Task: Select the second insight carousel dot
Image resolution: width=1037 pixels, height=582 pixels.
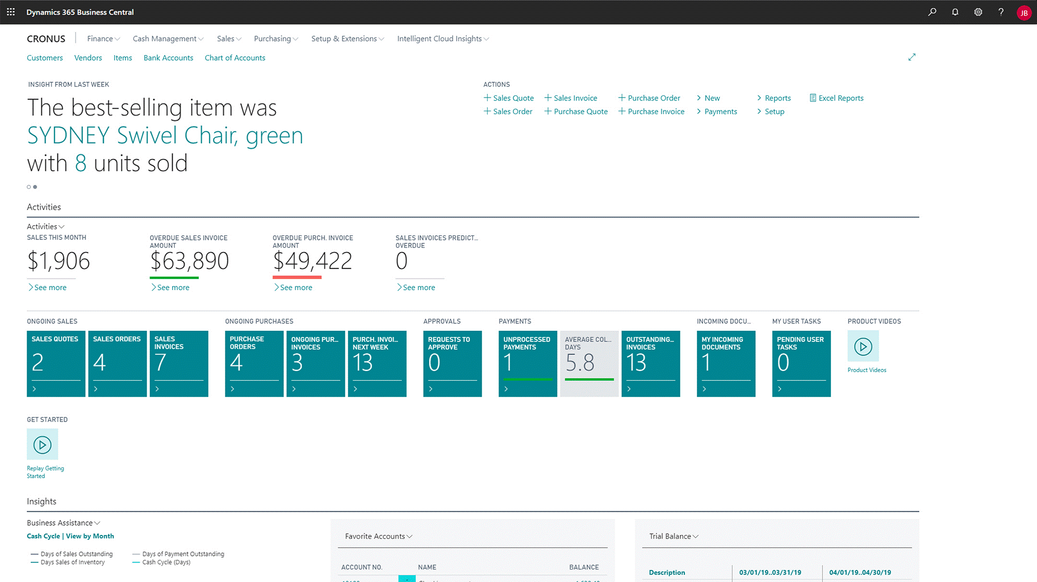Action: (35, 187)
